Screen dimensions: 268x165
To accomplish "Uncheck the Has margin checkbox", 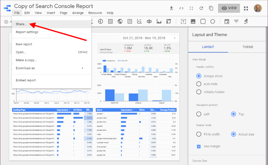I will (x=199, y=146).
